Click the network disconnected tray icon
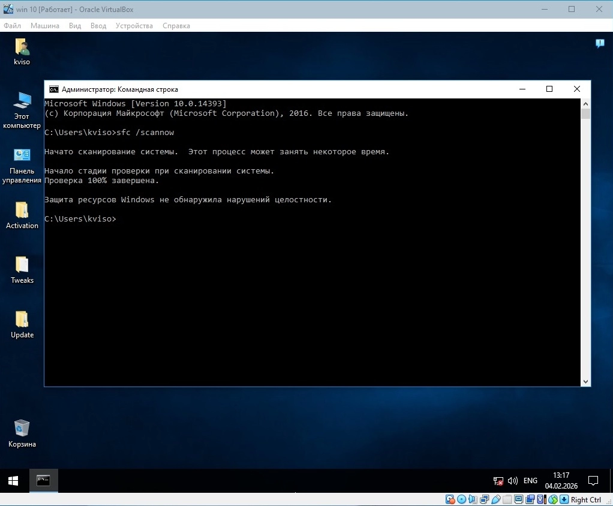The image size is (613, 506). click(498, 481)
